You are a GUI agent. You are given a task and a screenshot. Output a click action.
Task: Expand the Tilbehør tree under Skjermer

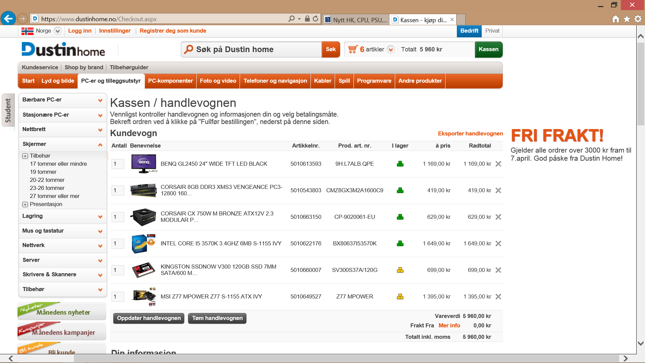(25, 156)
